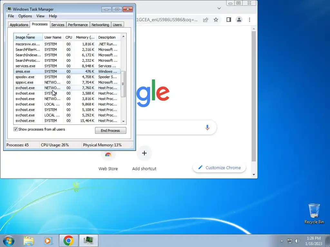This screenshot has width=330, height=247.
Task: Open the Options menu
Action: click(25, 16)
